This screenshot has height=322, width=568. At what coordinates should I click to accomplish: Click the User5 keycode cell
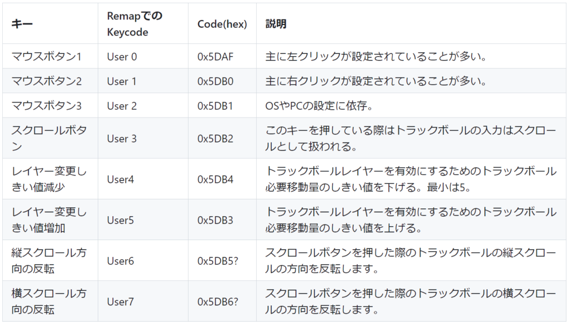click(x=121, y=220)
